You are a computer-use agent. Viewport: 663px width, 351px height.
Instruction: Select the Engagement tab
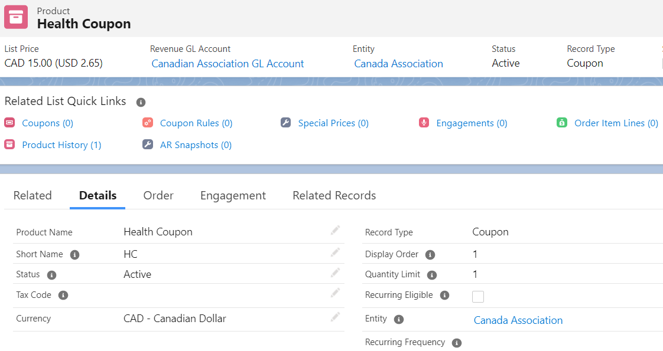click(x=233, y=195)
